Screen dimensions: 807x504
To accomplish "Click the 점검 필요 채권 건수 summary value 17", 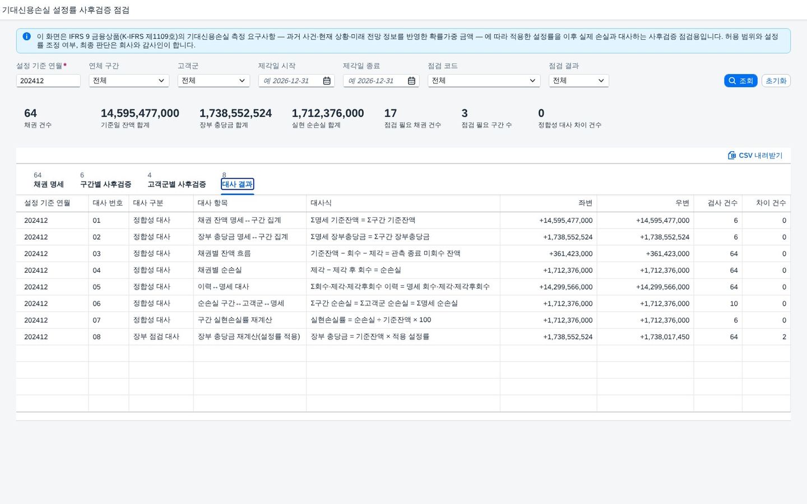I will [x=391, y=114].
